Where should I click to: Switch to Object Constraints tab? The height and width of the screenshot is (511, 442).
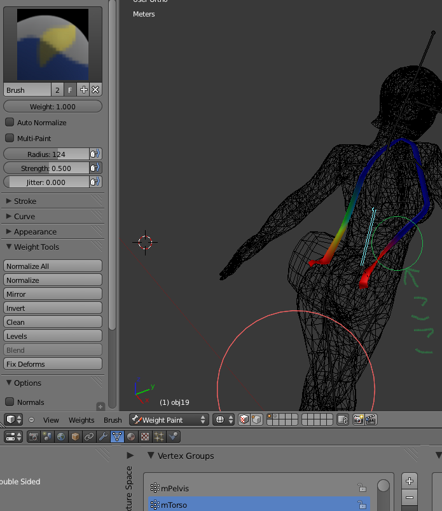click(89, 437)
